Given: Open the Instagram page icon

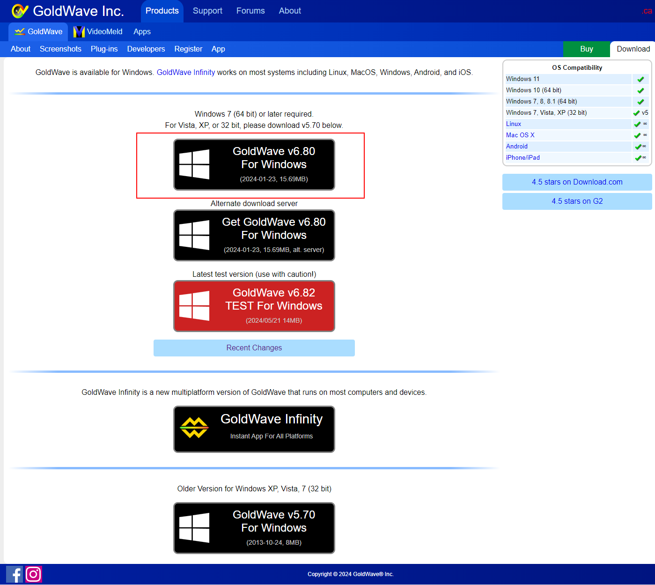Looking at the screenshot, I should 34,574.
